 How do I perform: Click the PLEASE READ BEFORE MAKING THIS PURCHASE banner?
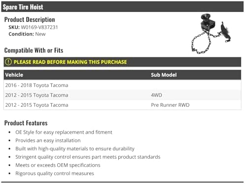tap(122, 62)
